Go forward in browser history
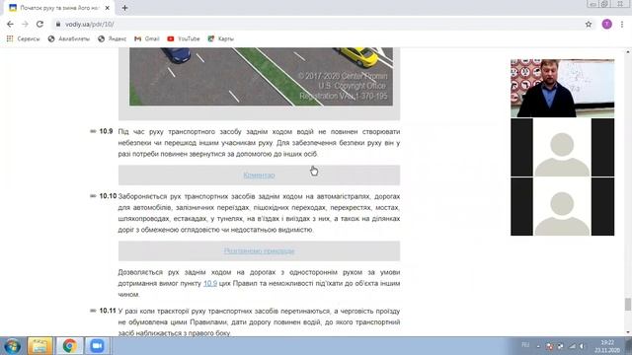 (x=25, y=24)
